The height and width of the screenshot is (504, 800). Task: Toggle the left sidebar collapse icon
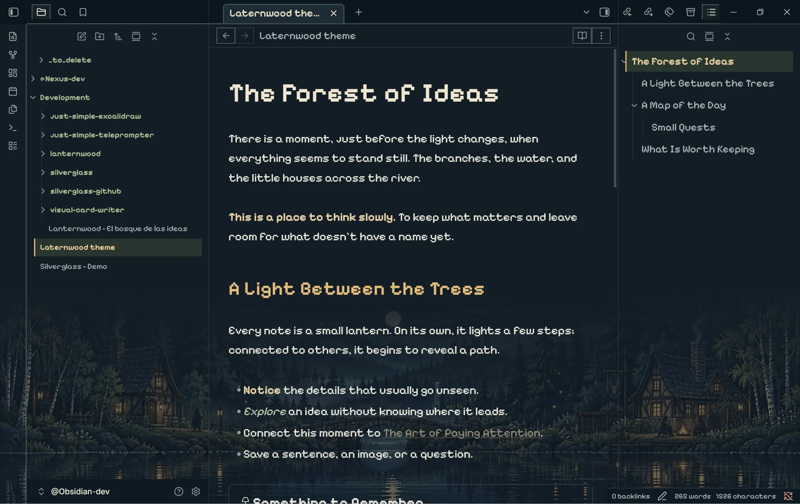tap(13, 12)
